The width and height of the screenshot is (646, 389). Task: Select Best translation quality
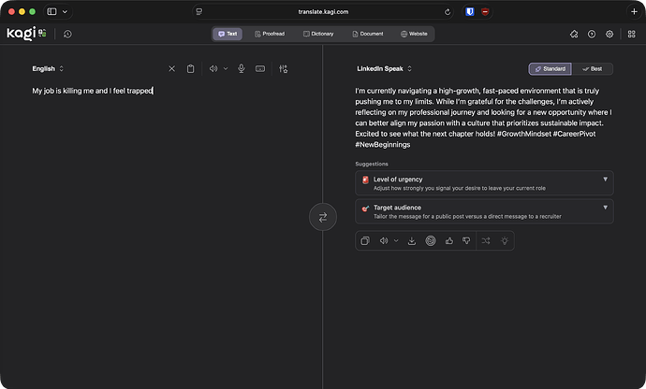pos(592,69)
